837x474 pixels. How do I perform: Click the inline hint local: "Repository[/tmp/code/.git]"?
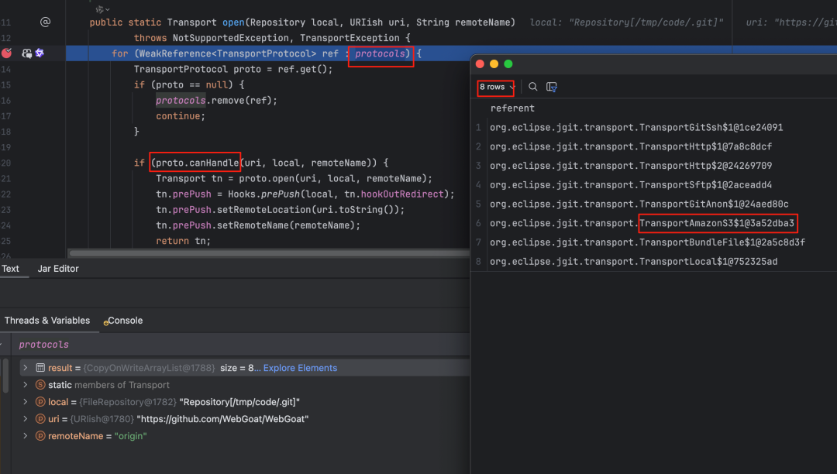(x=627, y=22)
